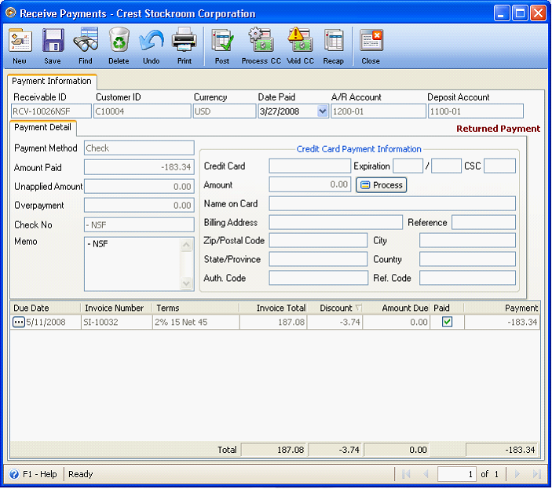Click the Zip/Postal Code field

pyautogui.click(x=318, y=240)
